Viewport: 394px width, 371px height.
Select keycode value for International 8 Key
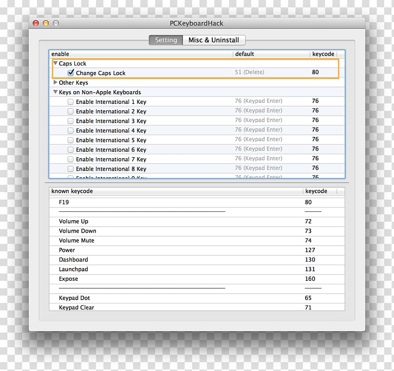[x=315, y=168]
